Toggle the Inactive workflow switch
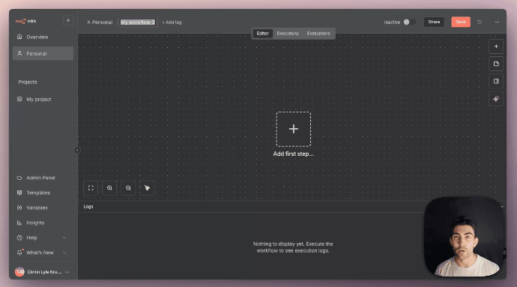Screen dimensions: 517x287 [x=410, y=22]
